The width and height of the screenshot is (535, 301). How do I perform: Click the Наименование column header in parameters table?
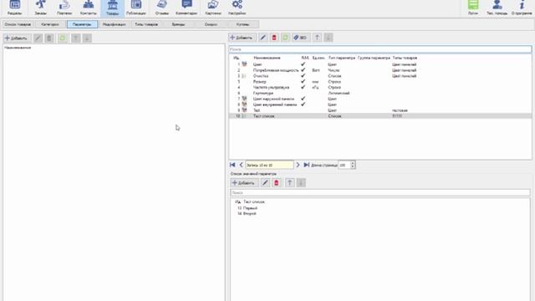(x=267, y=58)
